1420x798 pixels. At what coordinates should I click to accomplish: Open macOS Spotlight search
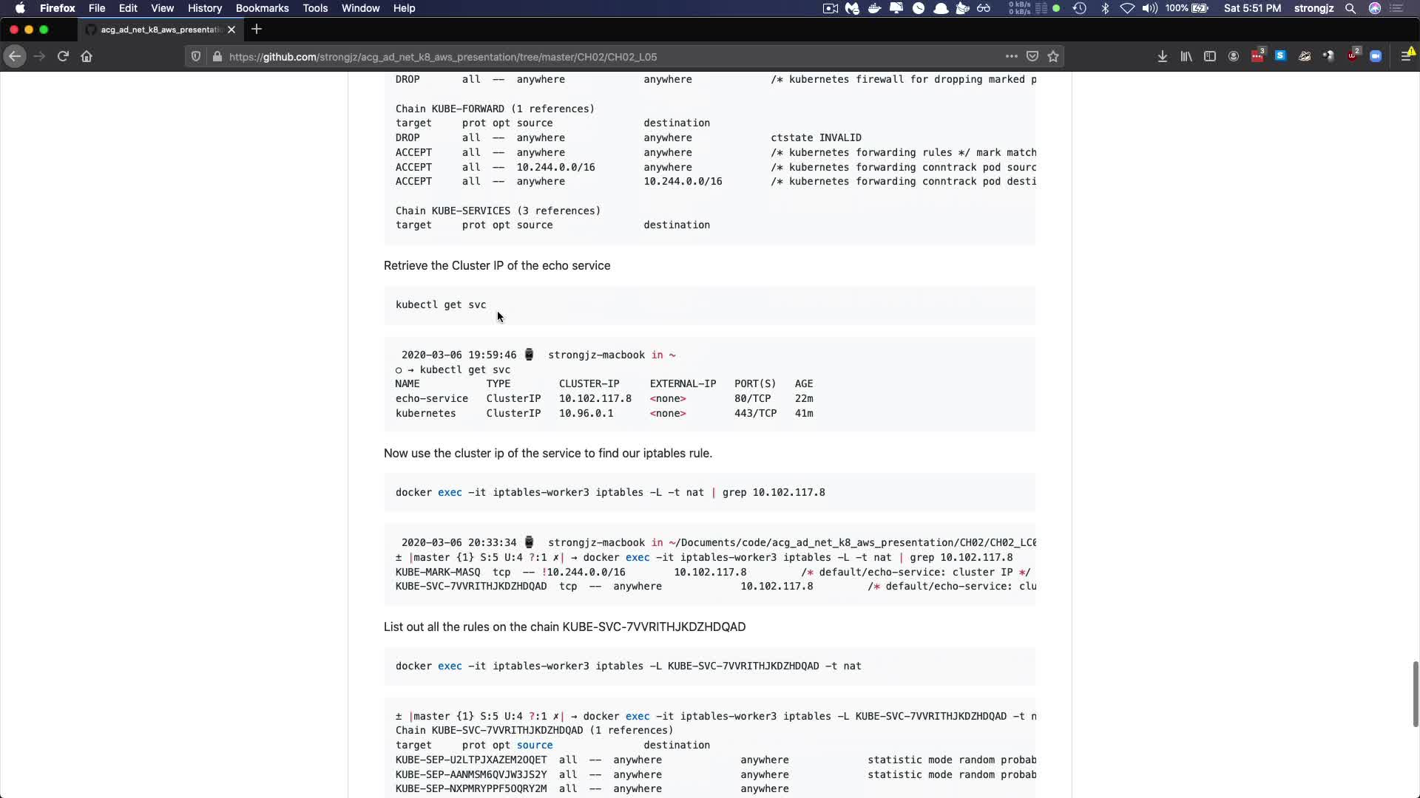coord(1350,8)
